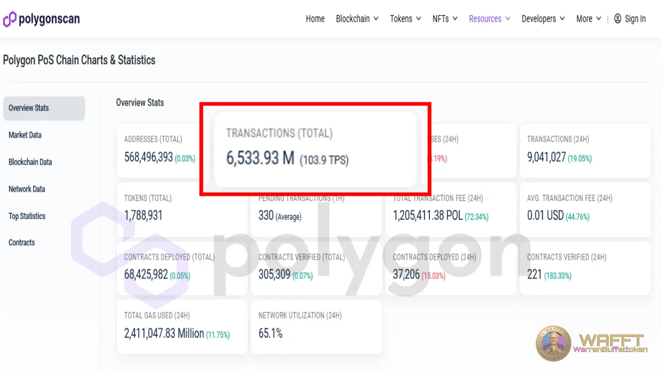Expand the Developers dropdown menu
664x374 pixels.
(x=543, y=19)
